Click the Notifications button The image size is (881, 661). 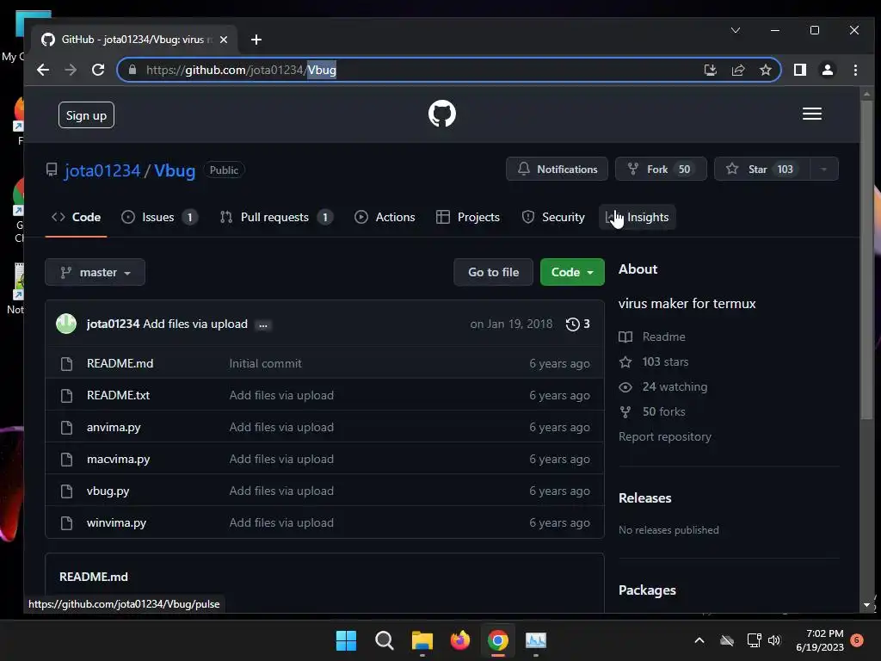pos(557,170)
